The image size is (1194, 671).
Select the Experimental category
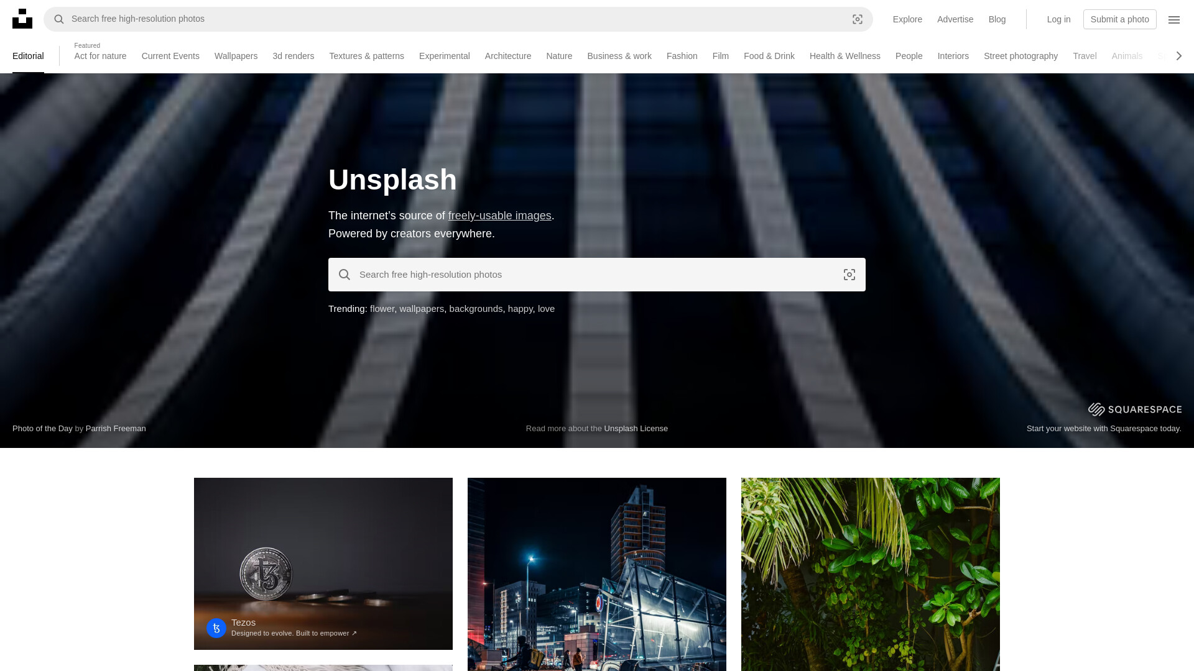(444, 56)
